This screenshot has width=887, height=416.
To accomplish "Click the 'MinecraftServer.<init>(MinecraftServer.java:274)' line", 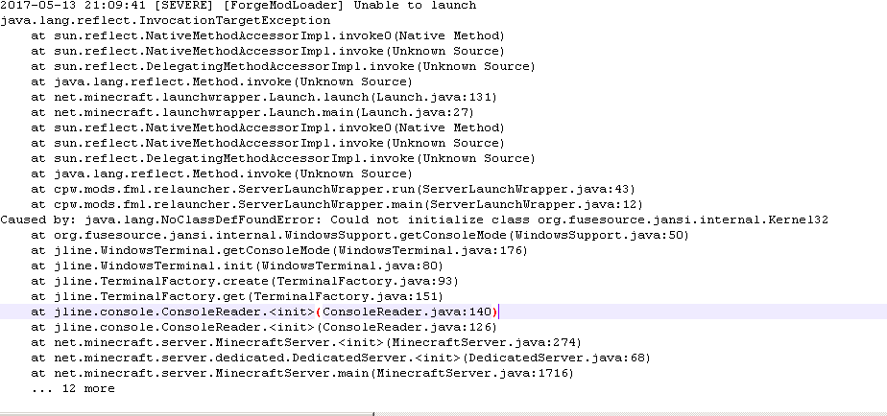I will tap(306, 342).
